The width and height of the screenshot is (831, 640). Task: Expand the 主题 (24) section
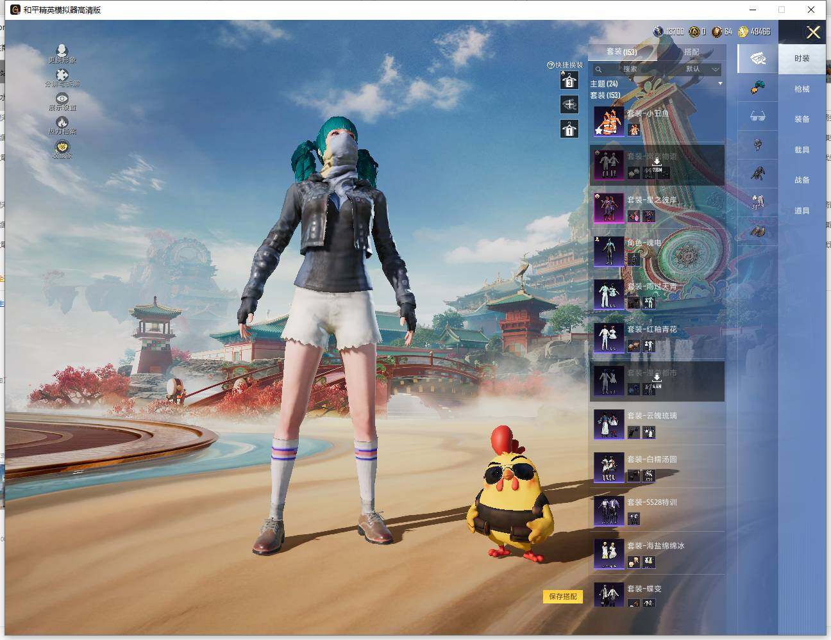(x=657, y=84)
